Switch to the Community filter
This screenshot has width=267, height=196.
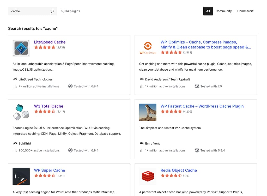[223, 11]
